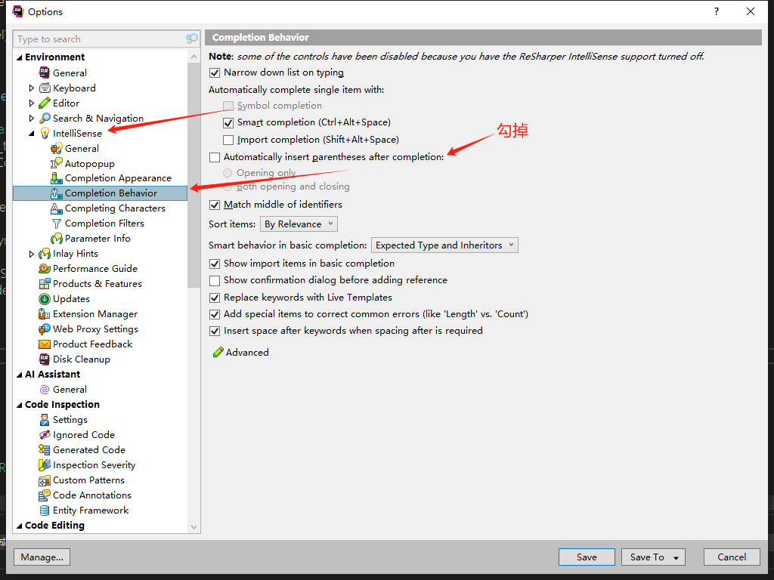Toggle Narrow down list on typing checkbox
Viewport: 774px width, 580px height.
pos(215,73)
